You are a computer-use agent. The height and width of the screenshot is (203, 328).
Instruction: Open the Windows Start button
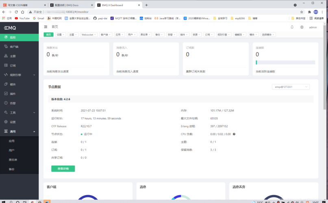(x=3, y=202)
